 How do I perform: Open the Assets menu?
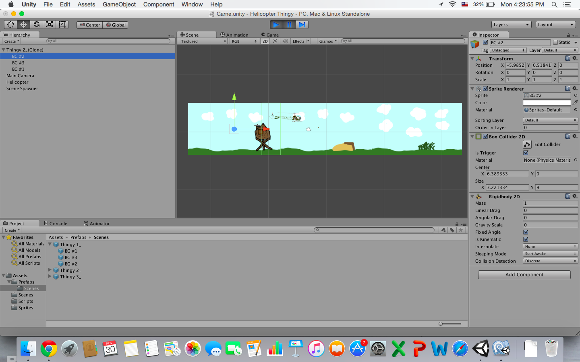click(x=86, y=4)
